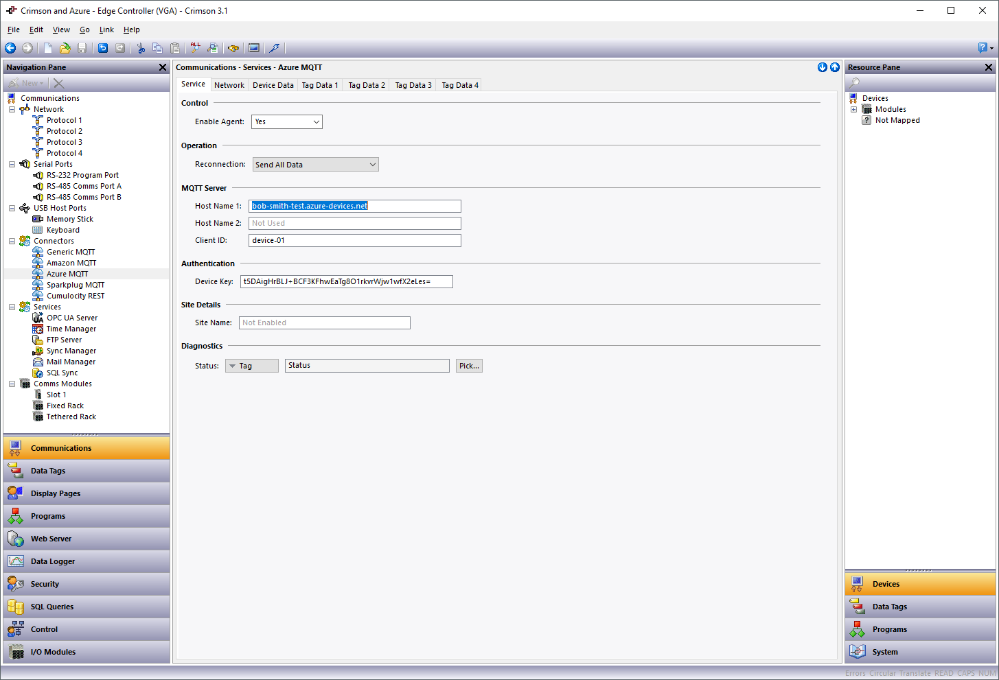Open the I/O Modules navigation category
Image resolution: width=999 pixels, height=680 pixels.
(x=87, y=652)
